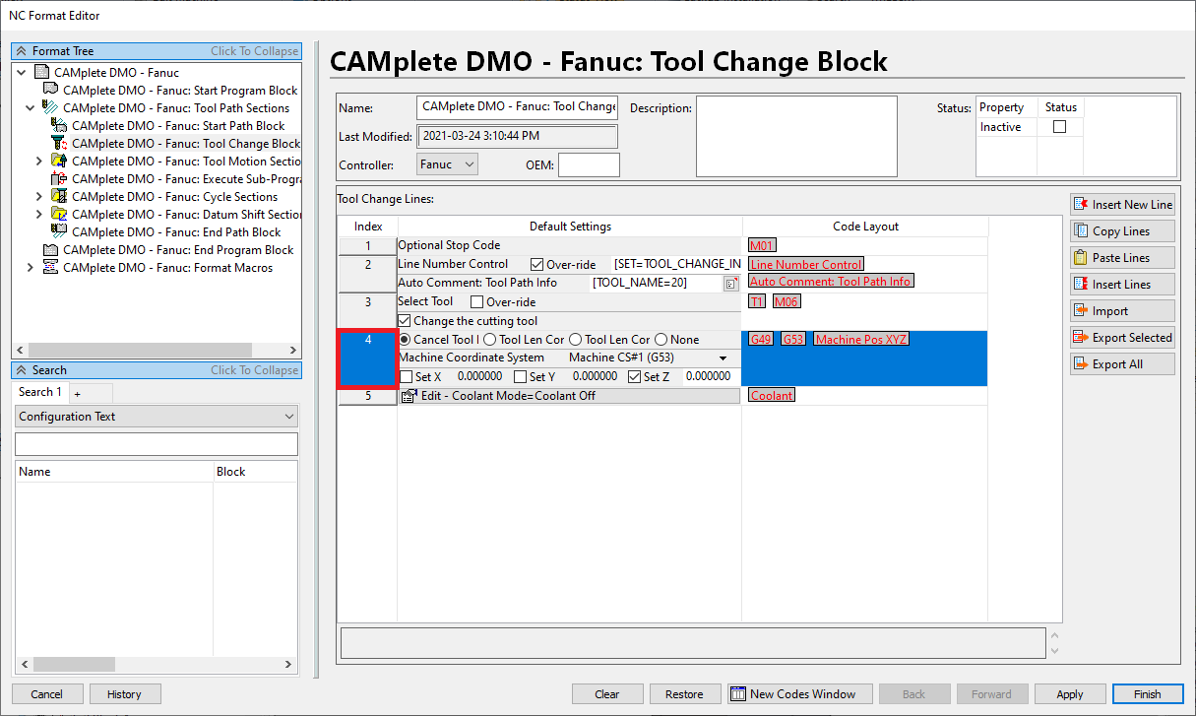Click the Cycle Sections tree icon
Viewport: 1196px width, 716px height.
pos(59,196)
